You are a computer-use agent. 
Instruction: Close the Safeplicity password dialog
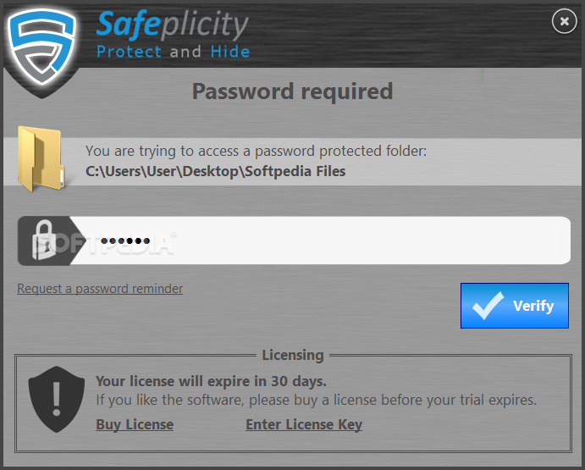point(564,21)
